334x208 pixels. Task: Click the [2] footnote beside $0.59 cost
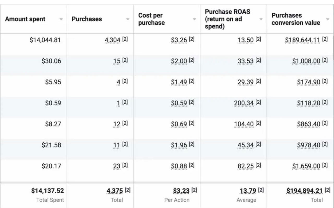coord(192,102)
